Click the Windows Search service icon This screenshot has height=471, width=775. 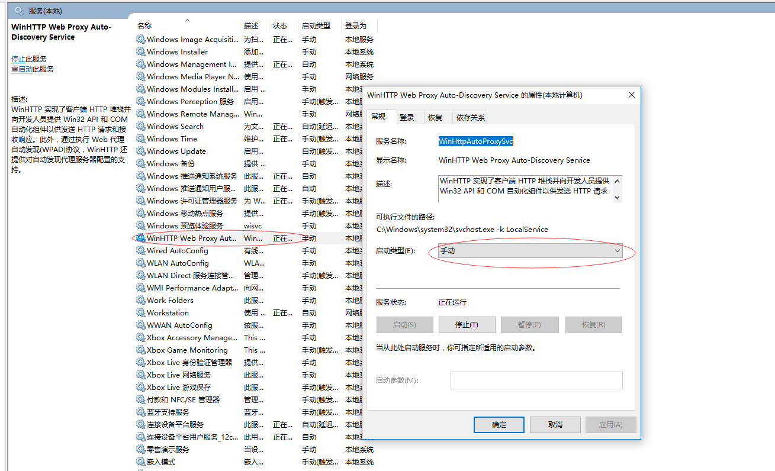pyautogui.click(x=140, y=126)
